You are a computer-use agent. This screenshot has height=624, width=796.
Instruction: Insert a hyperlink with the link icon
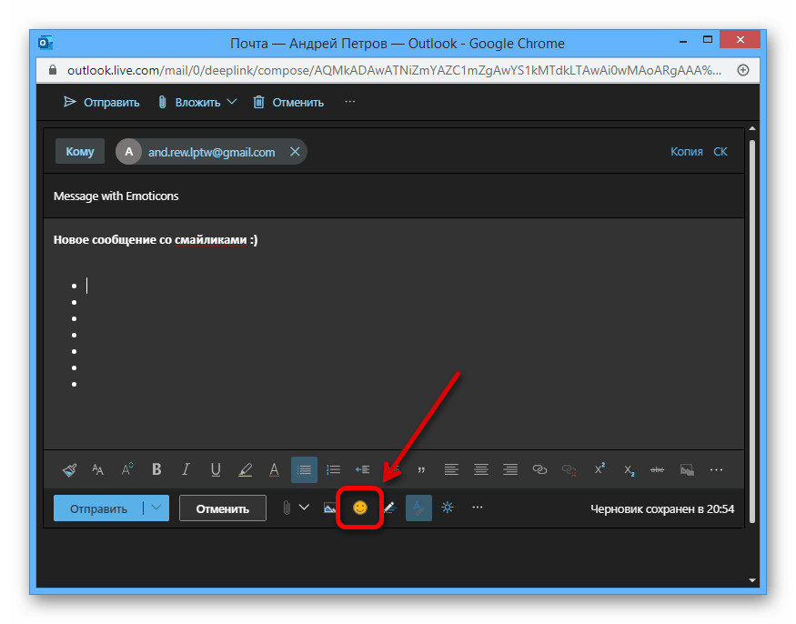click(x=539, y=469)
